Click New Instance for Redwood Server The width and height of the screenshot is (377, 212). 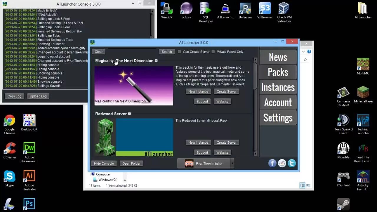click(x=198, y=143)
